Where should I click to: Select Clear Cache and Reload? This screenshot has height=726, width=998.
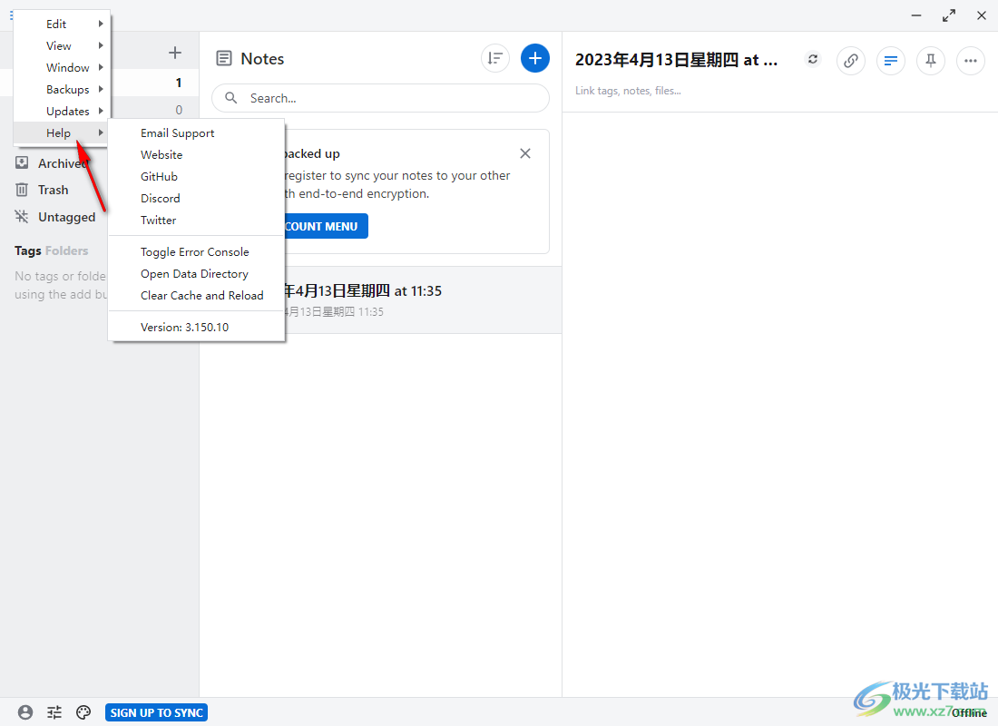click(196, 295)
